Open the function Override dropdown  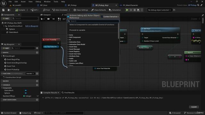click(x=30, y=73)
